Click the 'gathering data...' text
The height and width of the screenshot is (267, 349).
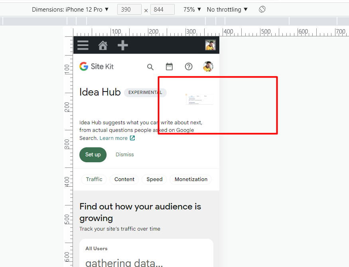click(x=124, y=263)
